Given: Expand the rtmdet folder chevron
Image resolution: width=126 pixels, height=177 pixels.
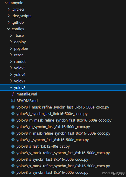Looking at the screenshot, I should [x=11, y=62].
